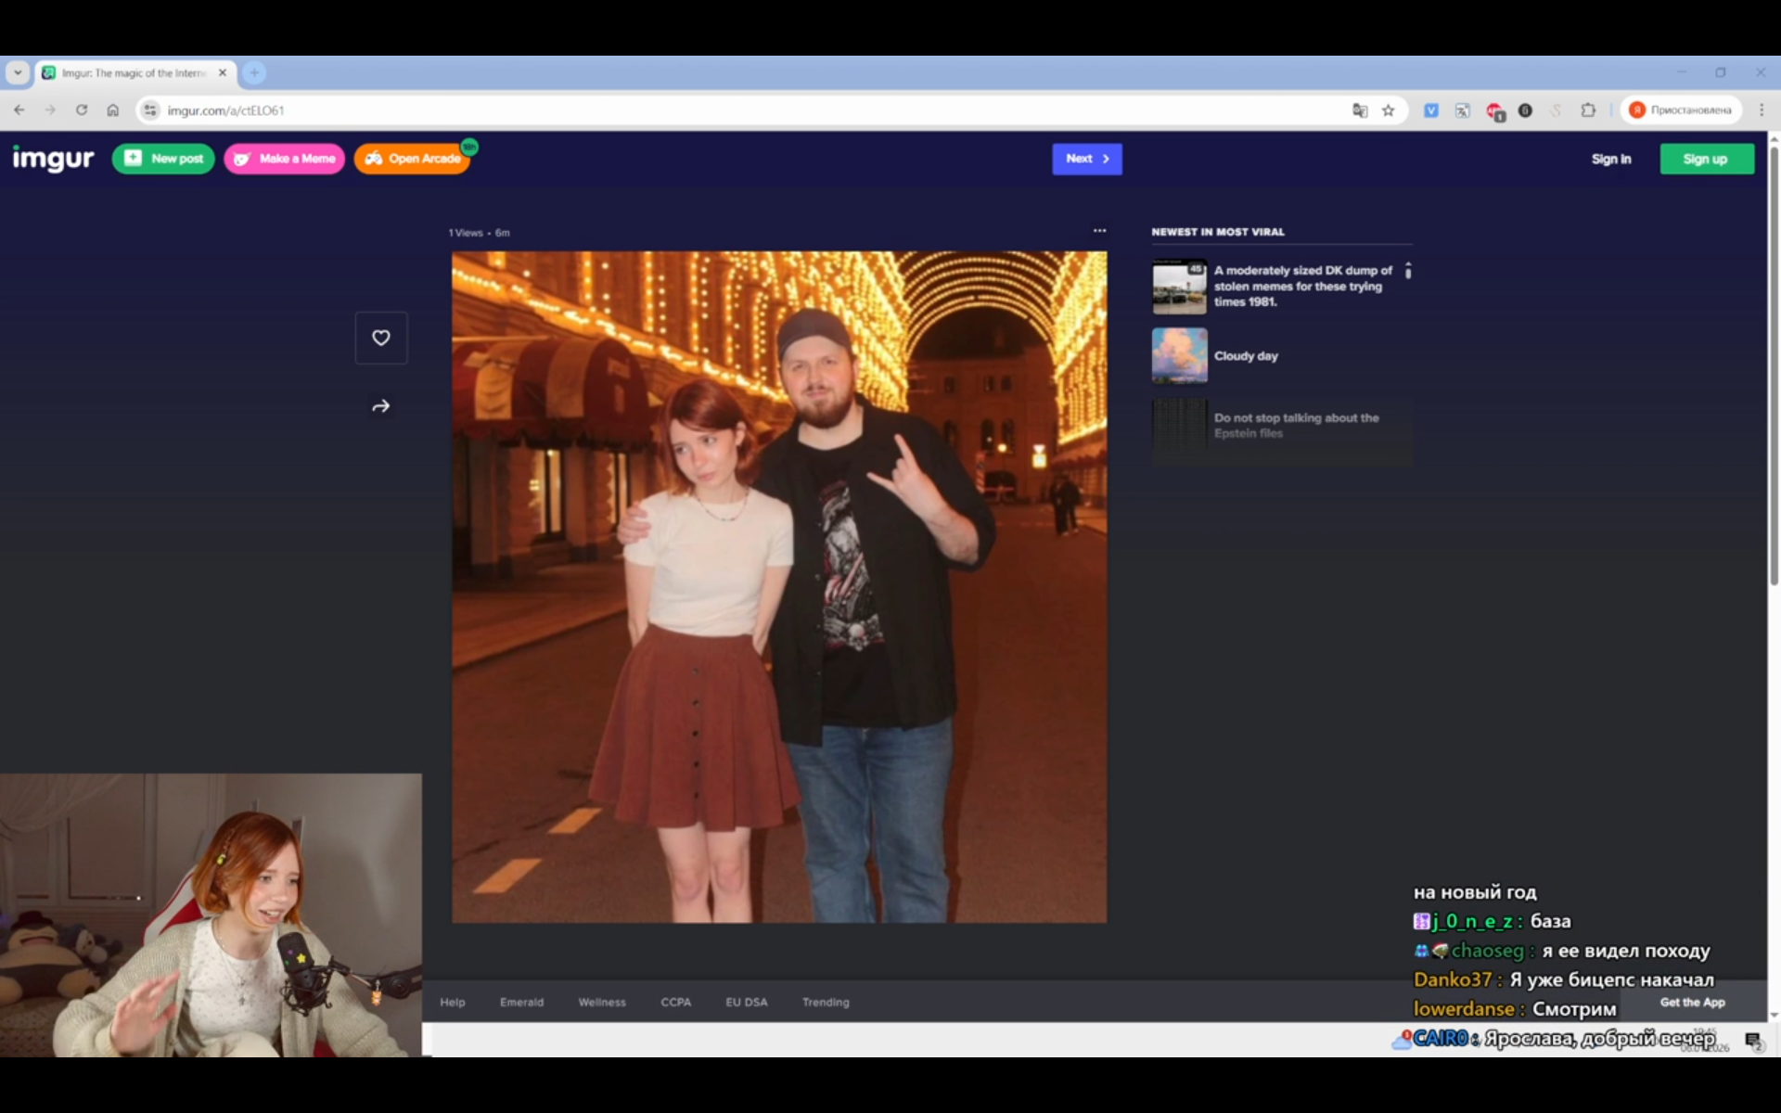Click the imgur logo
Image resolution: width=1781 pixels, height=1113 pixels.
[x=53, y=159]
